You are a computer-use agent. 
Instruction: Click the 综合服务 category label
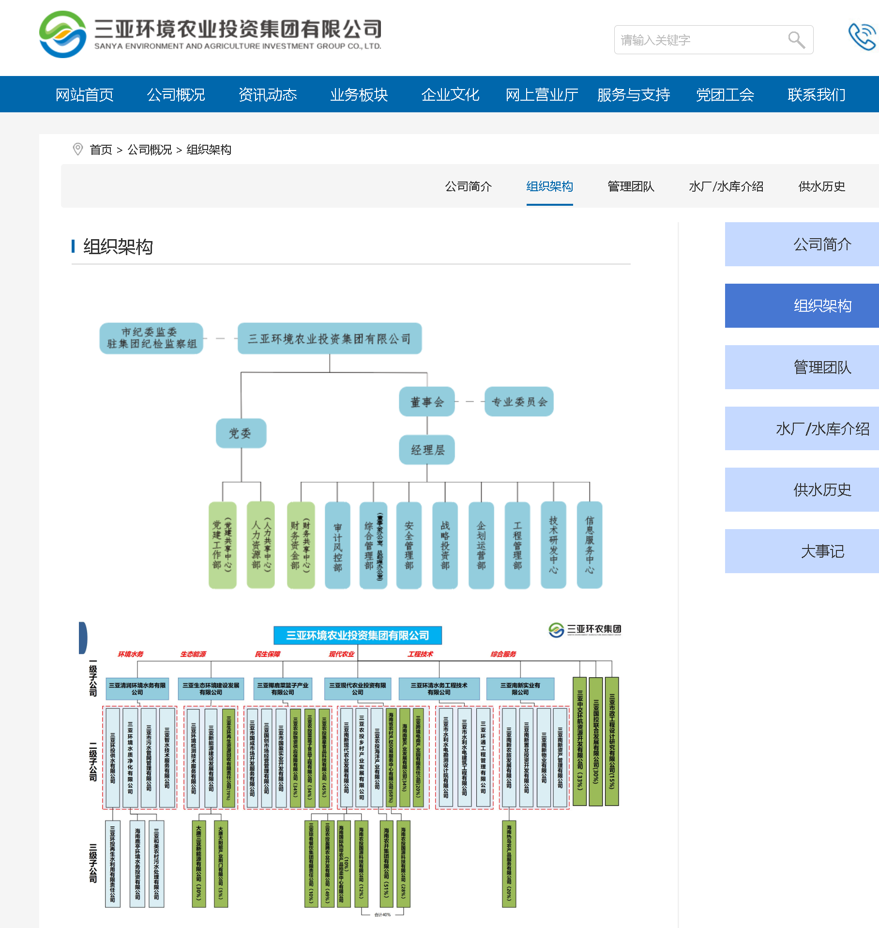point(503,654)
